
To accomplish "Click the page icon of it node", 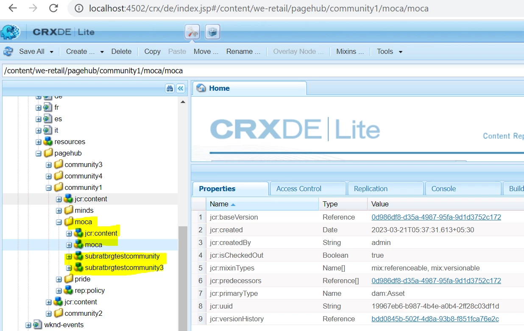I will coord(47,131).
